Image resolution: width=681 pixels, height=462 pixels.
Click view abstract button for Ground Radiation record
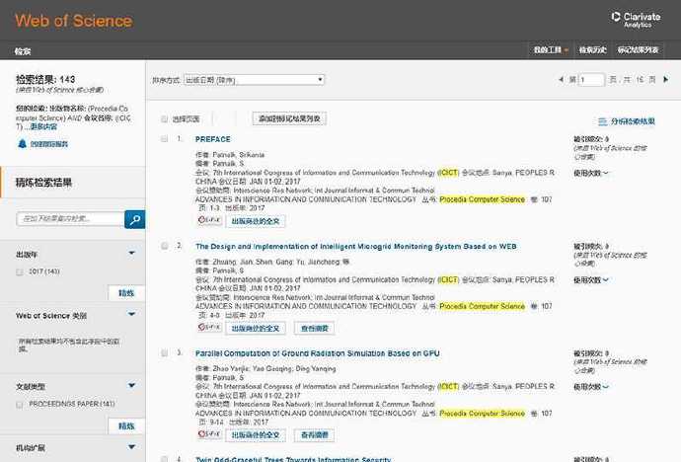tap(315, 435)
